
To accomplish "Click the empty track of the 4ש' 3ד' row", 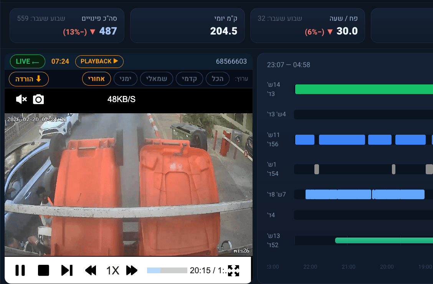I will pyautogui.click(x=364, y=114).
